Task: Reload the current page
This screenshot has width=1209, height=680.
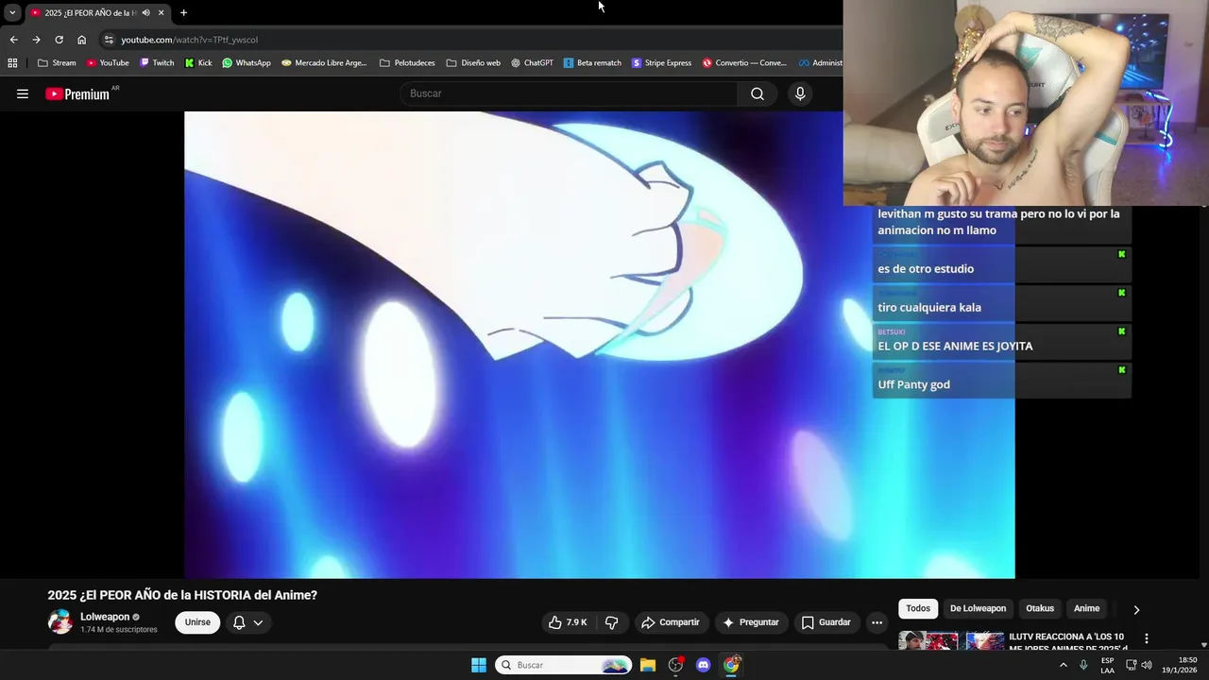Action: click(x=59, y=40)
